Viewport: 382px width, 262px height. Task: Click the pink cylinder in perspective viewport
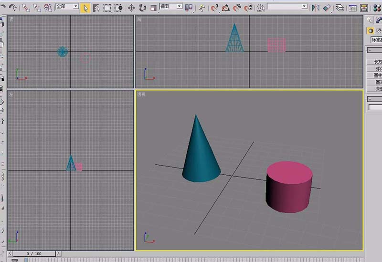coord(288,187)
